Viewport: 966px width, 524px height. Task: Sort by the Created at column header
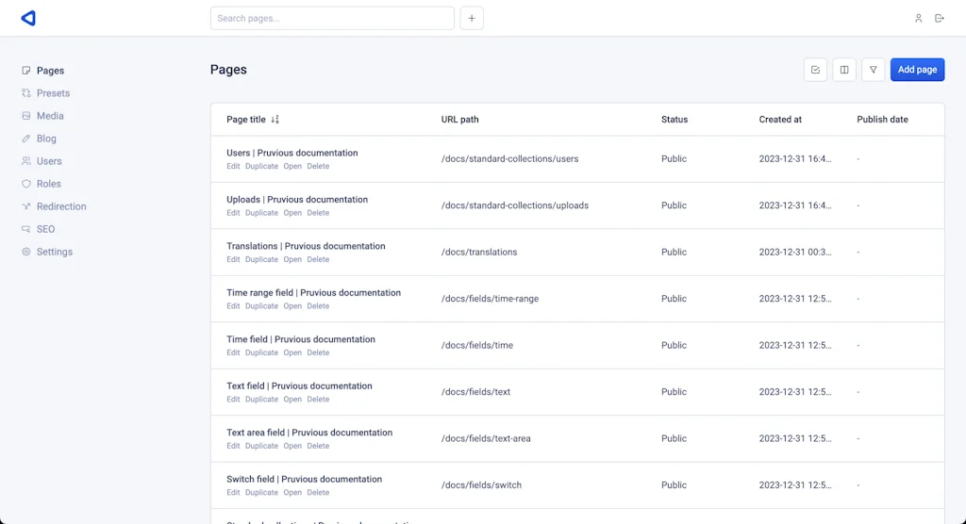[780, 120]
